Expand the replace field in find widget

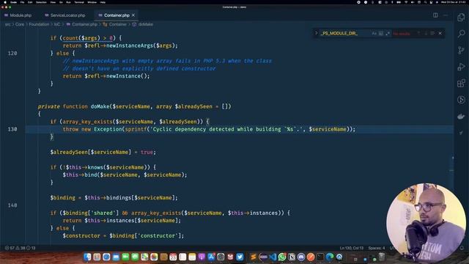click(316, 33)
